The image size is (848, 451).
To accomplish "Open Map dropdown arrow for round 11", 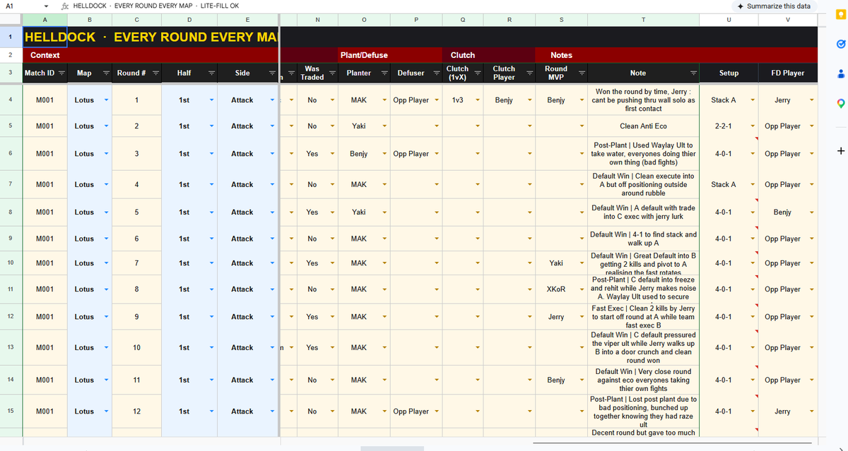I will pyautogui.click(x=106, y=380).
